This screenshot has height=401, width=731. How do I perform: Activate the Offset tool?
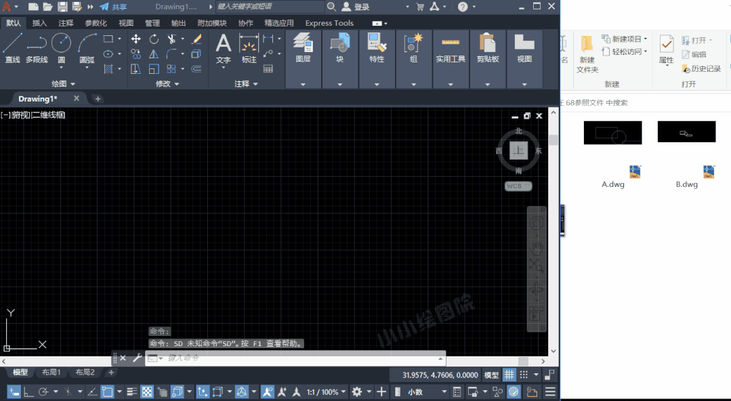[196, 69]
